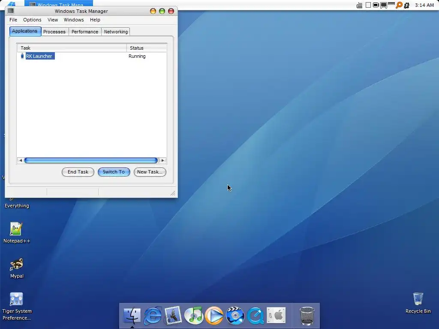The image size is (439, 329).
Task: Select the RK Launcher task row
Action: coord(92,56)
